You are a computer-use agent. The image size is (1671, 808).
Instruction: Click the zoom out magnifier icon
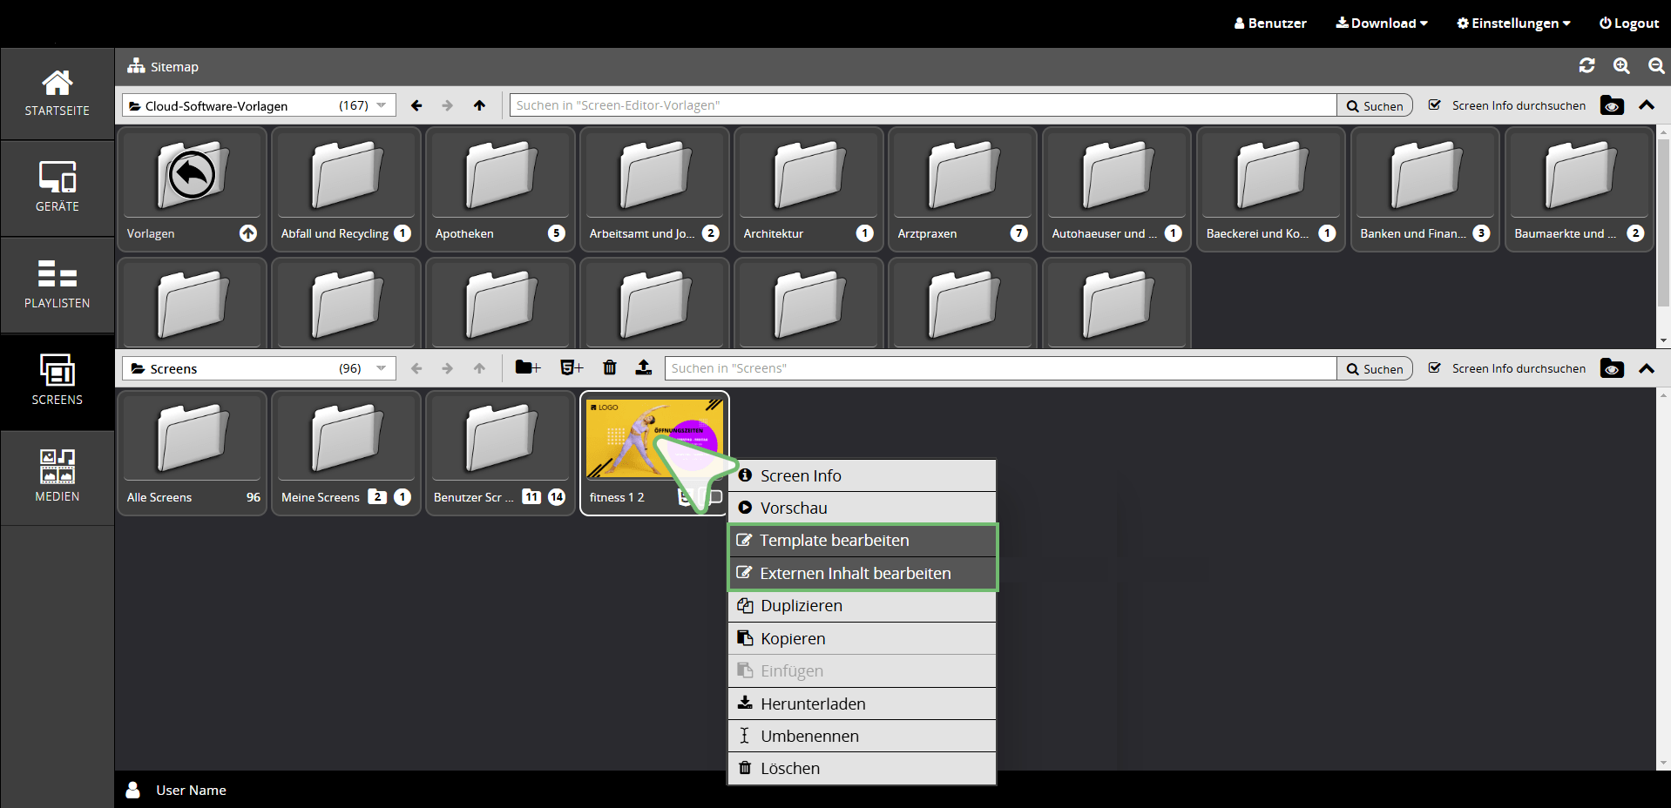[1655, 66]
